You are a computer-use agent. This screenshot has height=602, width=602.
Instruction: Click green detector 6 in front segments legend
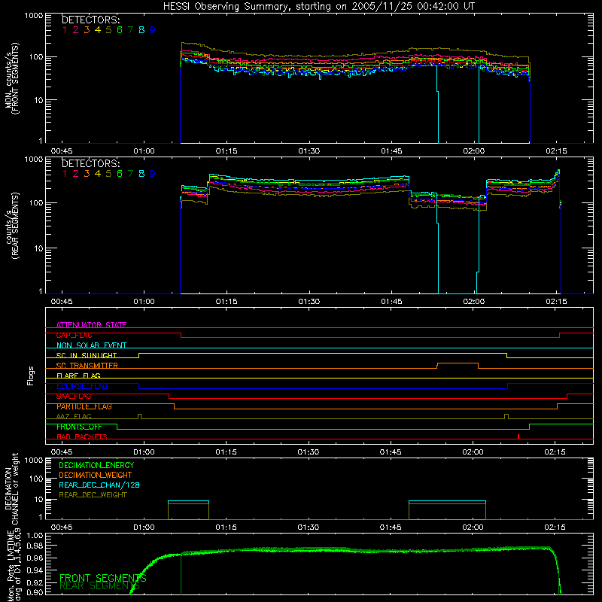point(120,30)
